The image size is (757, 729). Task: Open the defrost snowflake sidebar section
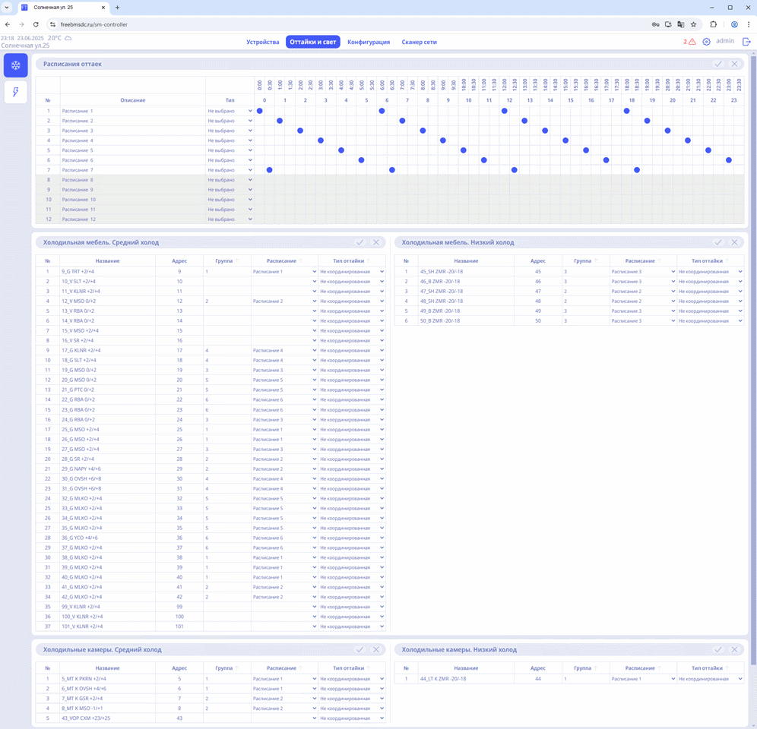(x=15, y=65)
